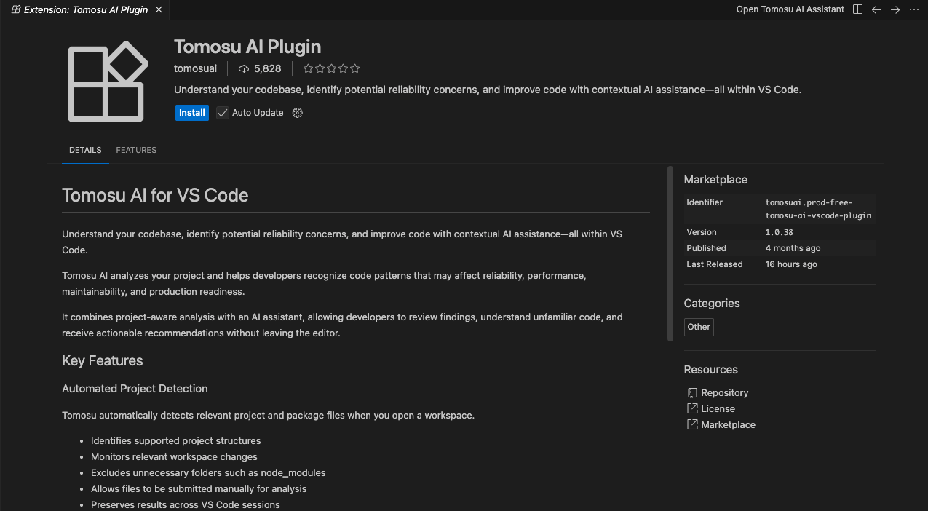Click the download count cloud icon
The image size is (928, 511).
(244, 68)
